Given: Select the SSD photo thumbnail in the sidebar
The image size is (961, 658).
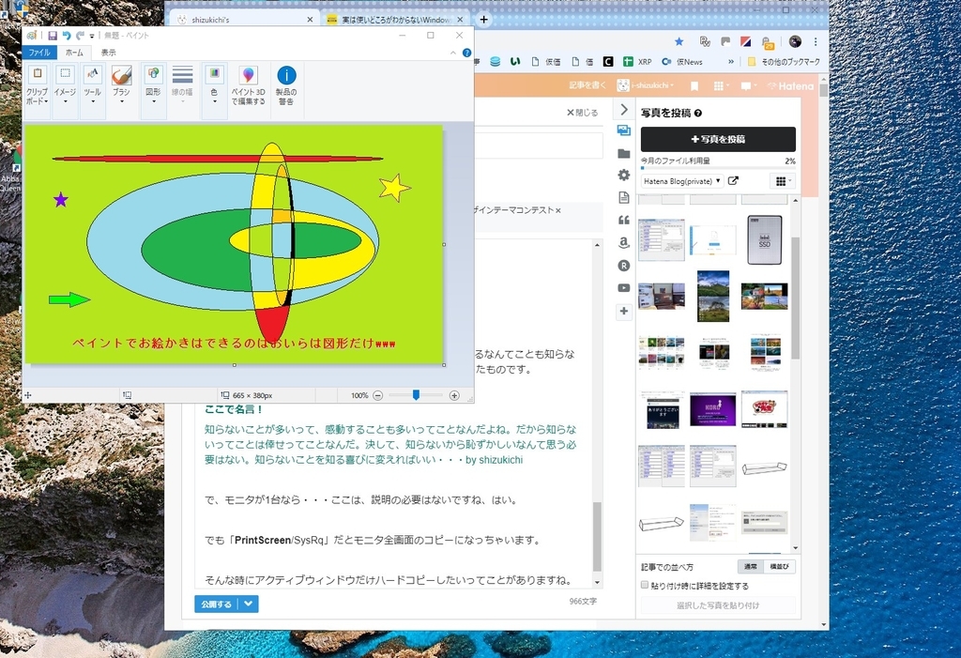Looking at the screenshot, I should point(764,239).
